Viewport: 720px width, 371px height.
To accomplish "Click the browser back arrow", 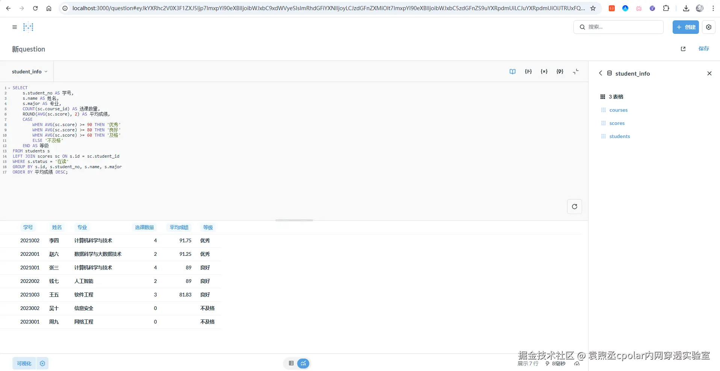I will pos(8,8).
